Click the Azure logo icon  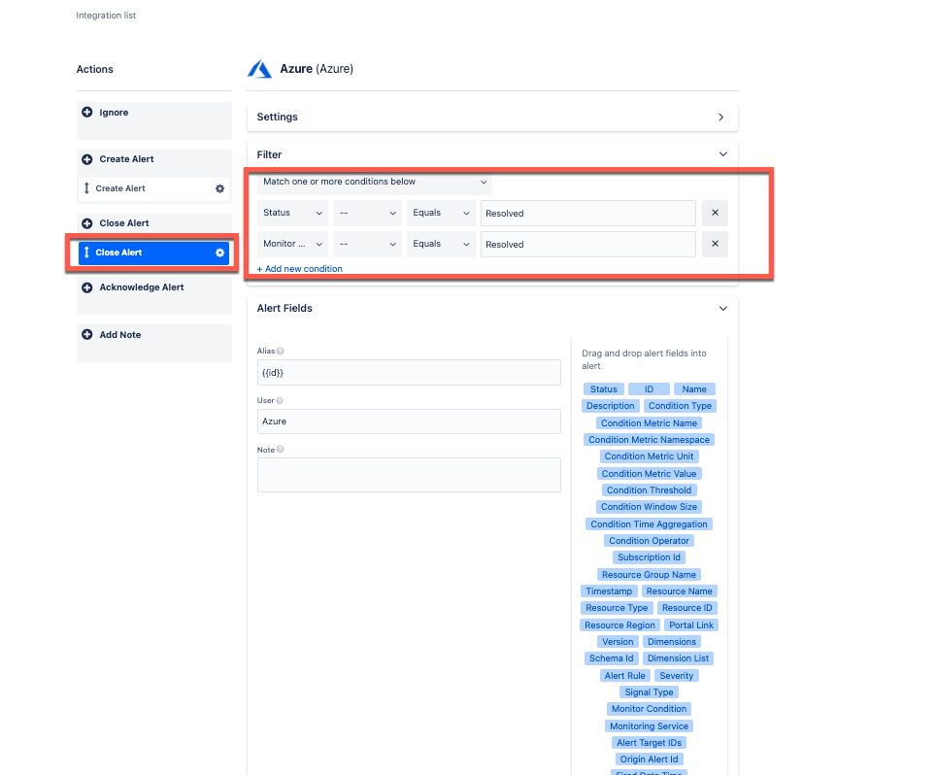pos(260,69)
